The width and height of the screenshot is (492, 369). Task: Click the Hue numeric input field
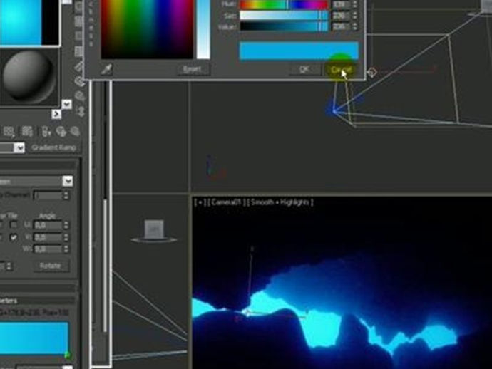point(341,4)
